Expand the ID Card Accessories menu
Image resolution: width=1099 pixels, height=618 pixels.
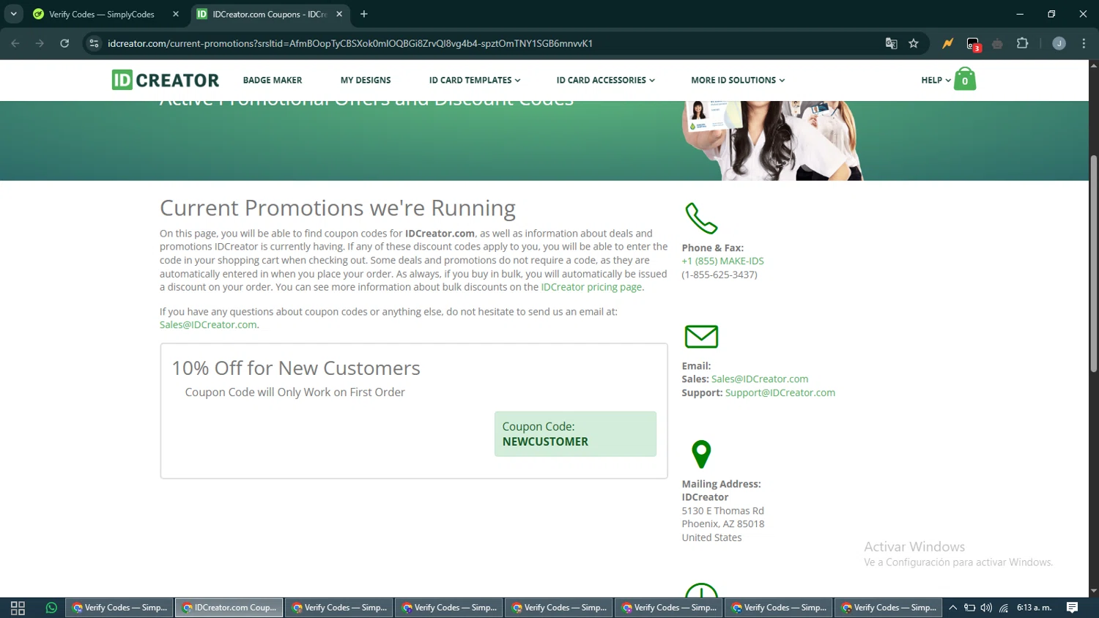click(x=605, y=81)
